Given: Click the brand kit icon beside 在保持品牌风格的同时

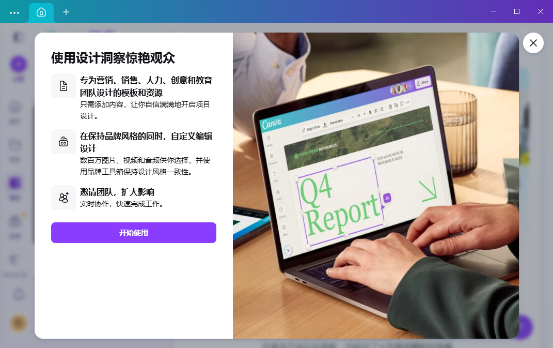Looking at the screenshot, I should 64,142.
